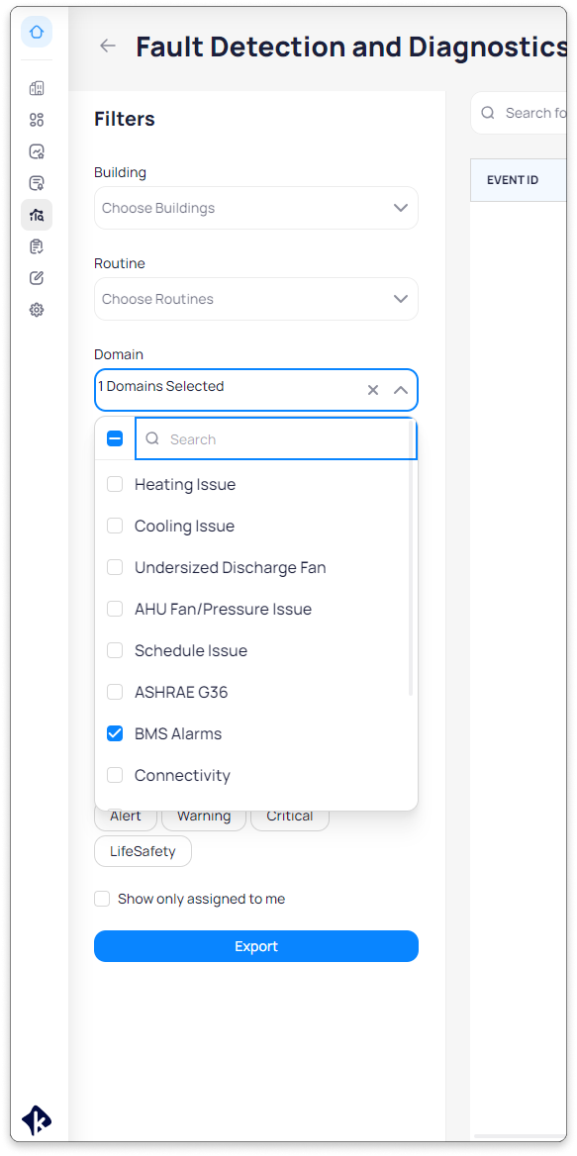
Task: Clear the selected domains with X
Action: (373, 390)
